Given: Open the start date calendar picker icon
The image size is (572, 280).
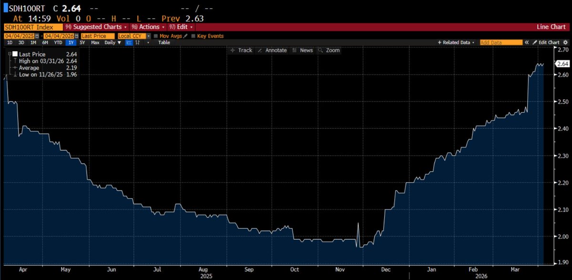Looking at the screenshot, I should tap(37, 36).
